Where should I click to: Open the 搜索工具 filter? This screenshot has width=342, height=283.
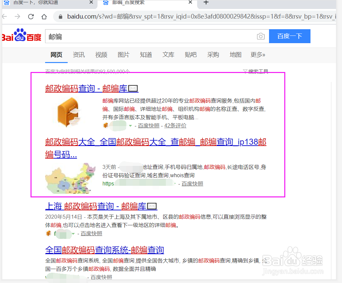[x=255, y=71]
